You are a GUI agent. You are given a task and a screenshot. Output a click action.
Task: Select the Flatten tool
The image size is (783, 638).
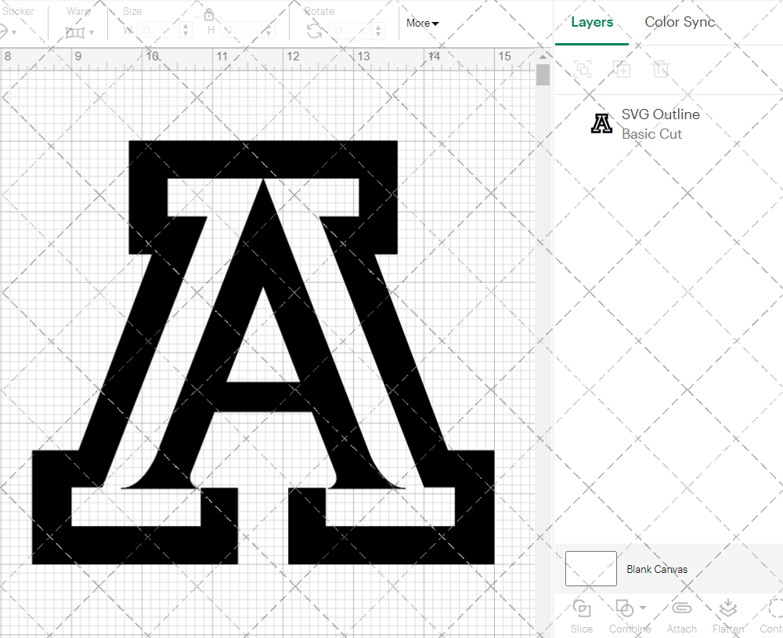tap(728, 615)
